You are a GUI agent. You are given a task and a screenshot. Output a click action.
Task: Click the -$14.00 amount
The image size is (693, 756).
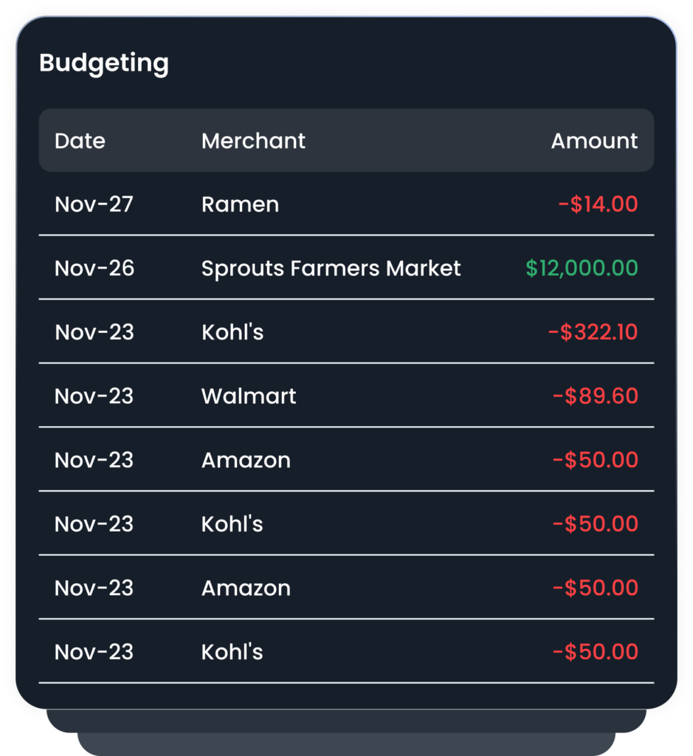598,204
